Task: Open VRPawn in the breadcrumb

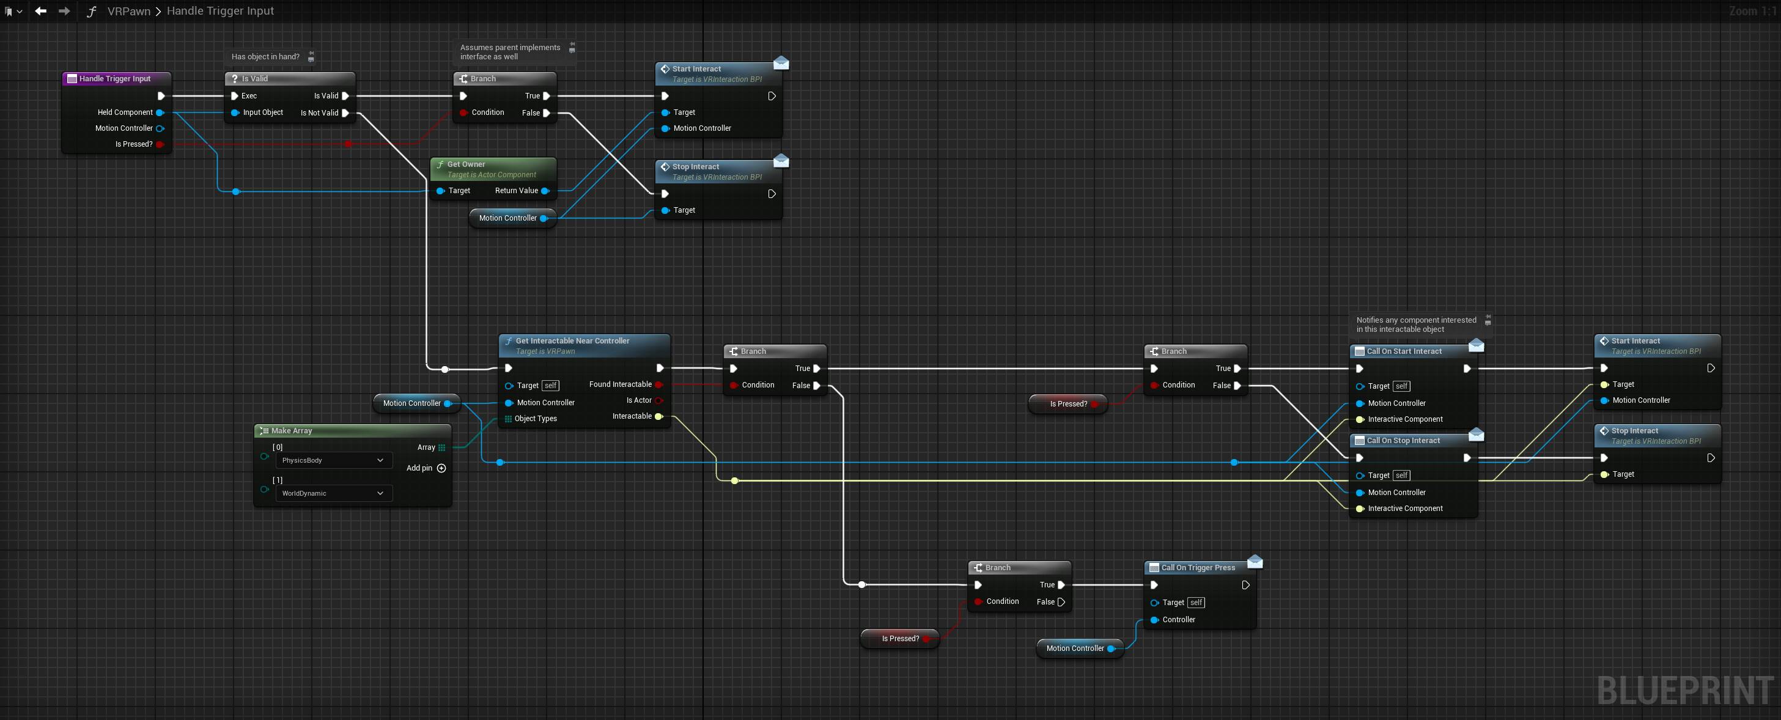Action: 128,11
